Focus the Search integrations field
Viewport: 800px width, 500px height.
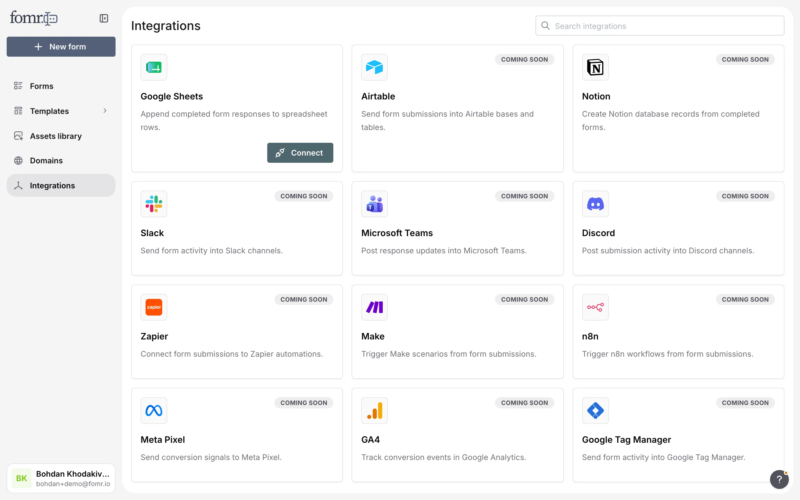click(659, 26)
